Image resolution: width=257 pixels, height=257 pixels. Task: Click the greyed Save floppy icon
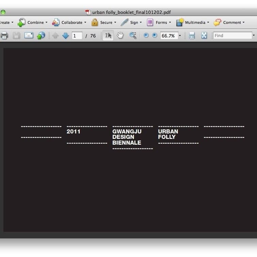point(16,35)
